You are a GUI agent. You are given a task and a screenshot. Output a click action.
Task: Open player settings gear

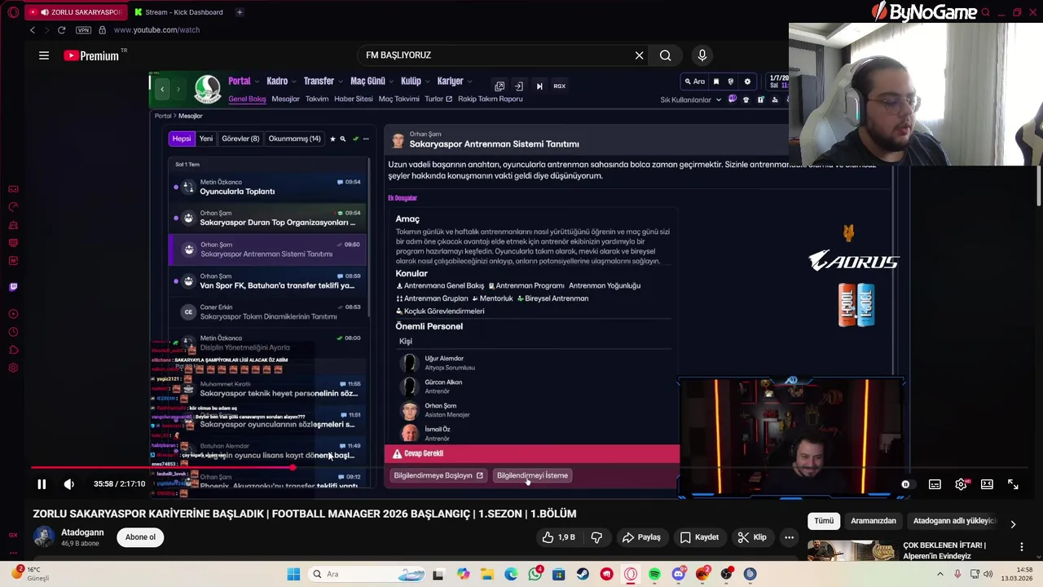(961, 484)
